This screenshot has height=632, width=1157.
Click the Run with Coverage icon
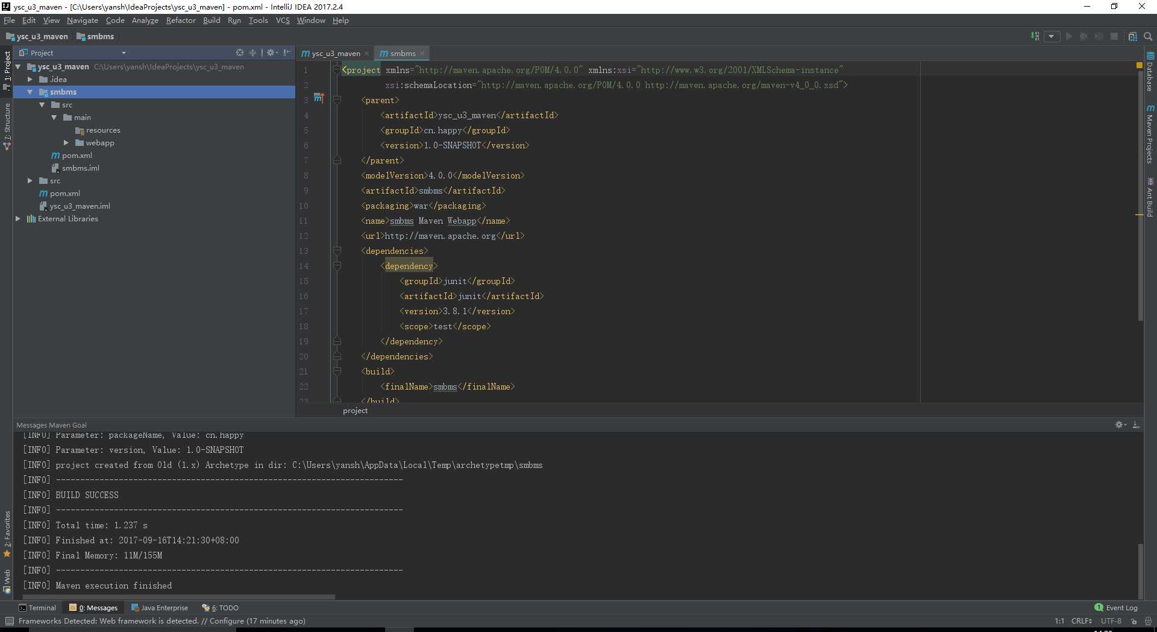[1099, 36]
